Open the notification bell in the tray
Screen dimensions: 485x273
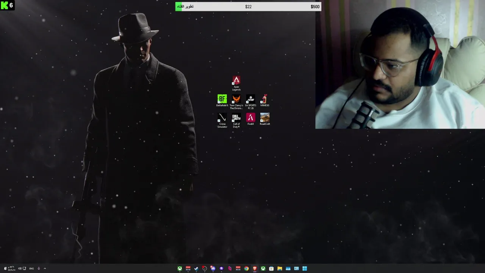(5, 268)
